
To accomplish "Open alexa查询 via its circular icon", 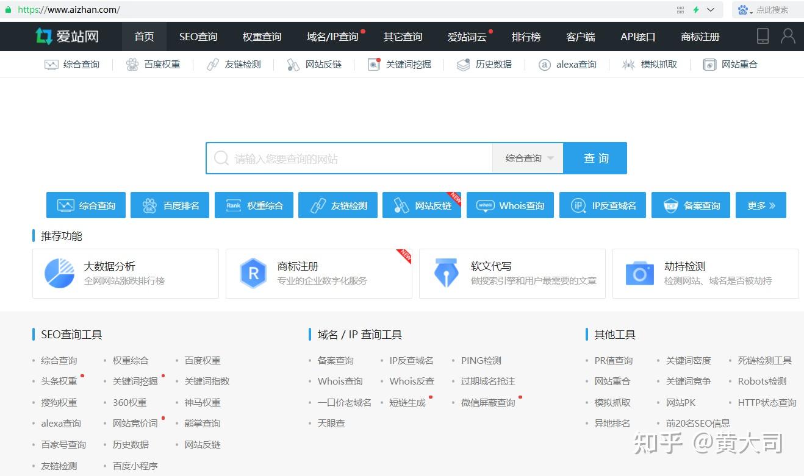I will [544, 64].
